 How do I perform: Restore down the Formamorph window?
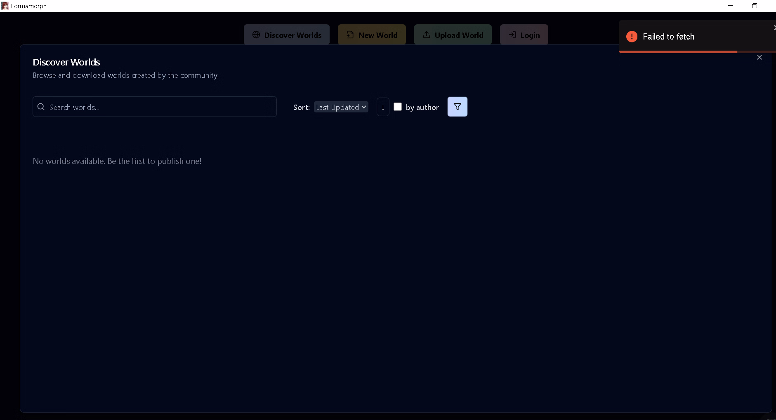pos(755,6)
